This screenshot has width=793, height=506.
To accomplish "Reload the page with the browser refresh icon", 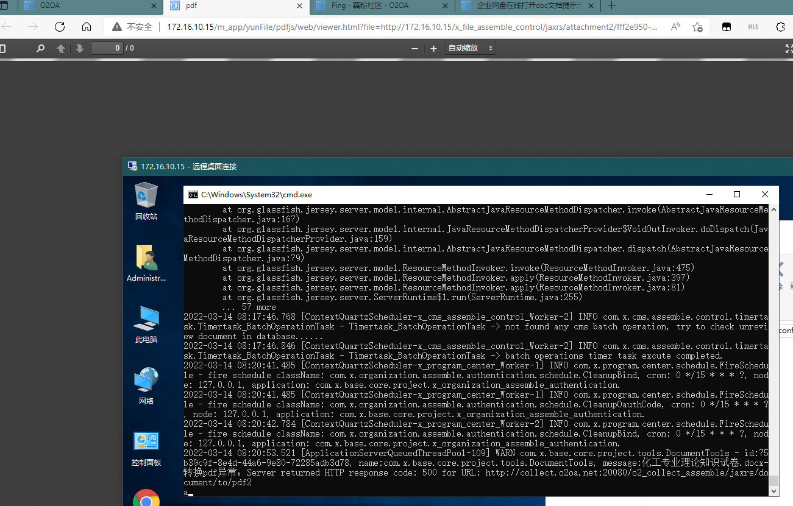I will (60, 27).
